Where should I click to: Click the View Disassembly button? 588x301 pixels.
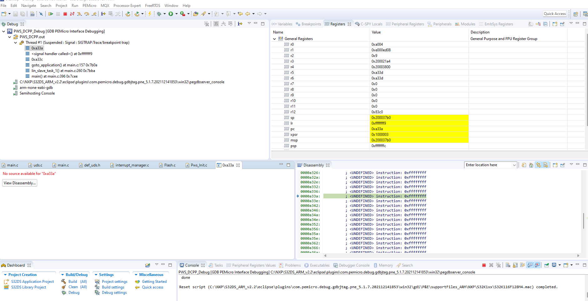click(x=19, y=183)
